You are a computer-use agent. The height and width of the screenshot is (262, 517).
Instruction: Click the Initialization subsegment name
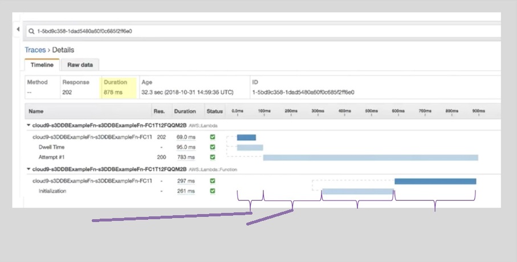(52, 191)
